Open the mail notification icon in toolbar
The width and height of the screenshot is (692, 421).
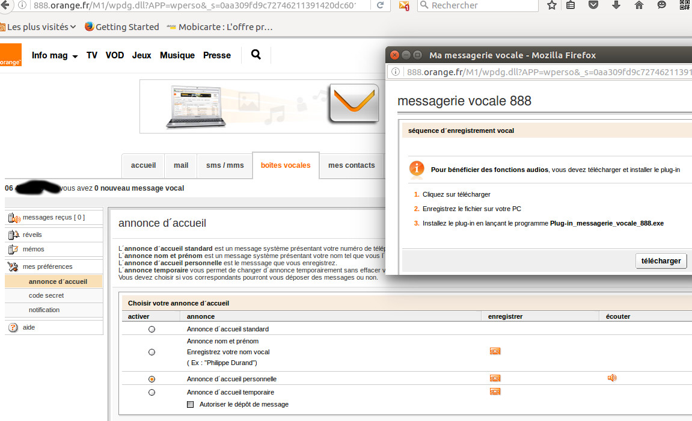click(404, 6)
